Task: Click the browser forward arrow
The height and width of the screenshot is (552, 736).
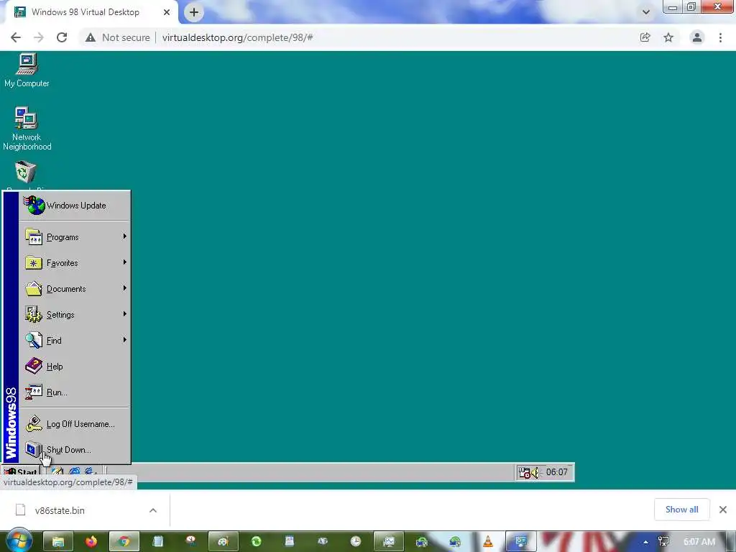Action: [39, 37]
